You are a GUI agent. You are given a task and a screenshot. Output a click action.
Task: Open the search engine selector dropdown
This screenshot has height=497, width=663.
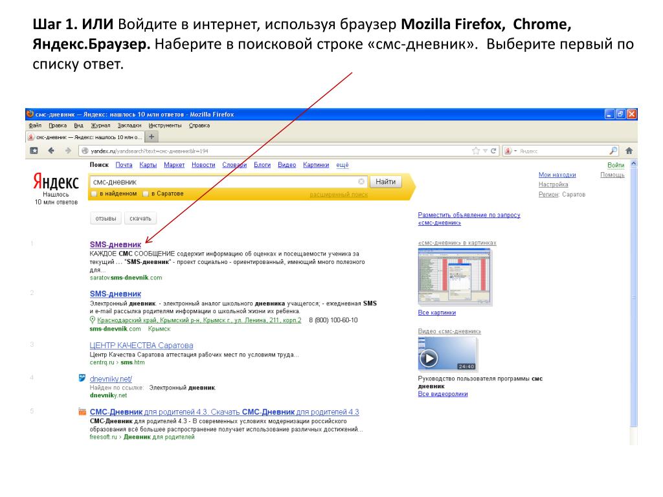(x=511, y=151)
